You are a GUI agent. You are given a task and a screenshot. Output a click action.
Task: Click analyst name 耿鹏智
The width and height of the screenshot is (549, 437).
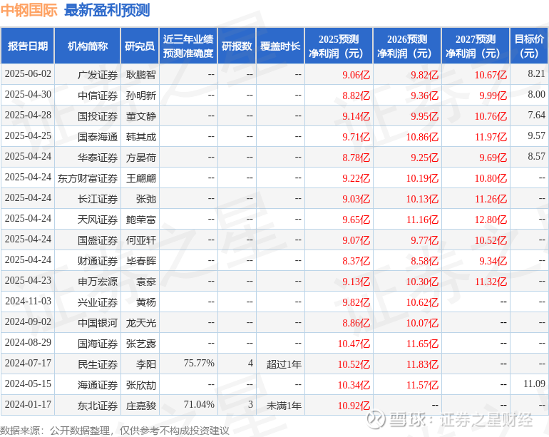click(x=140, y=75)
